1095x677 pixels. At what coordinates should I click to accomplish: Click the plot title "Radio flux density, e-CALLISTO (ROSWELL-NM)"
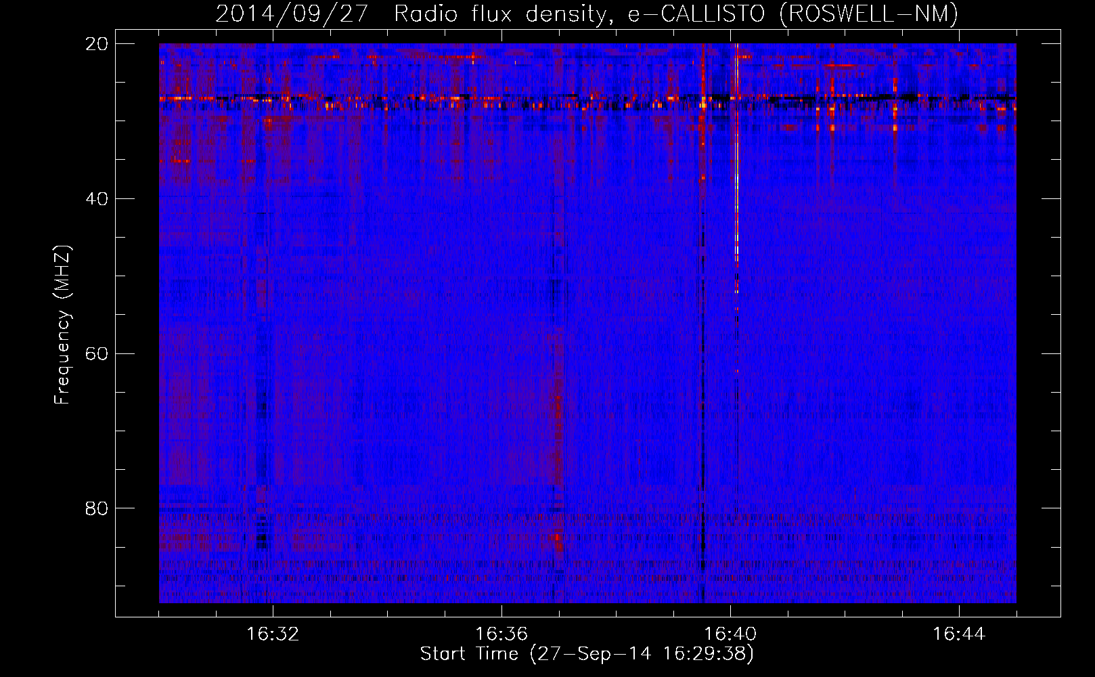click(675, 14)
